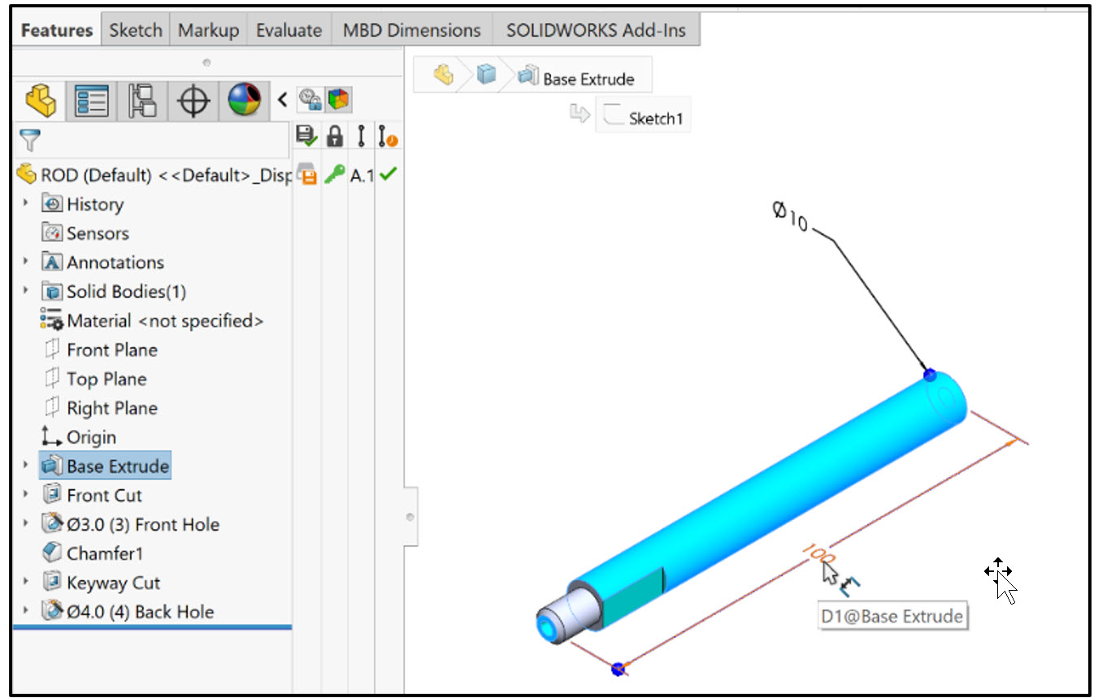
Task: Switch to the Evaluate tab
Action: pyautogui.click(x=289, y=29)
